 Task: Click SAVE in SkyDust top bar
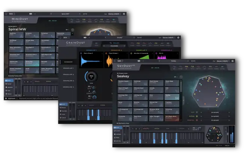point(193,61)
